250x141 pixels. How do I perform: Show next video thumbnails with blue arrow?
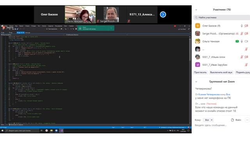click(163, 14)
